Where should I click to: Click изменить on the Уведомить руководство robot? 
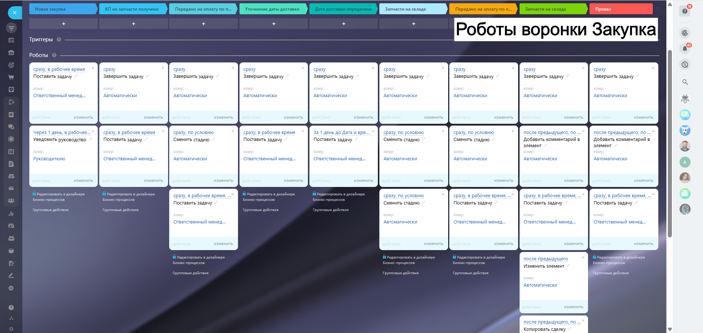pyautogui.click(x=83, y=181)
